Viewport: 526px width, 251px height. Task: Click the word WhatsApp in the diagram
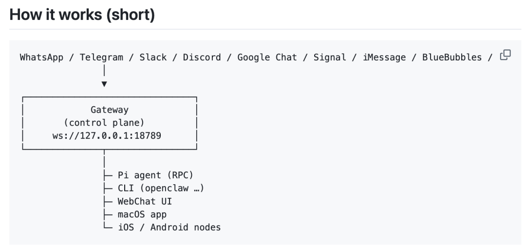point(41,58)
